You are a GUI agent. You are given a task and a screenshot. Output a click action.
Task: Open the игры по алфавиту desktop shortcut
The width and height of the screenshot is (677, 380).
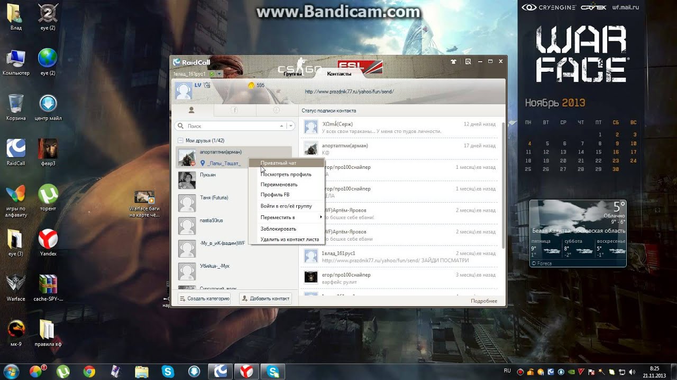tap(16, 201)
